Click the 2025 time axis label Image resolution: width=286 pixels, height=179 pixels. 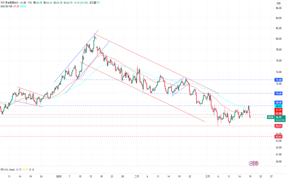pos(59,176)
